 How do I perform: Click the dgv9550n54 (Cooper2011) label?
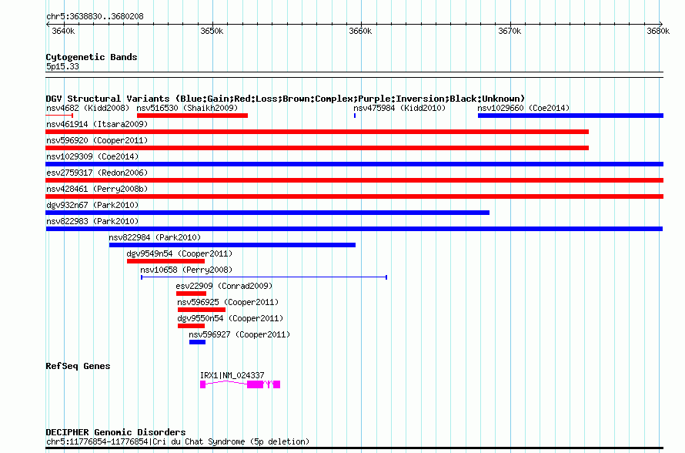(230, 318)
